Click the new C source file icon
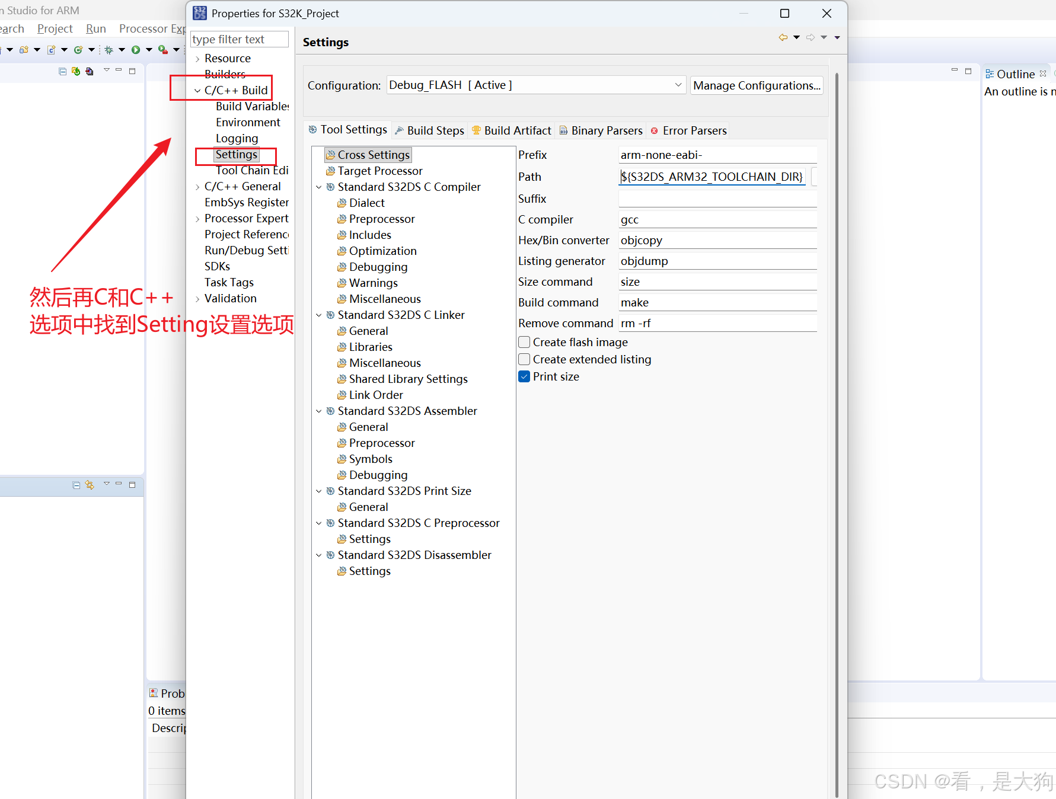 tap(52, 50)
